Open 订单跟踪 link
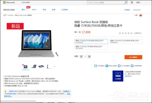 (127, 10)
